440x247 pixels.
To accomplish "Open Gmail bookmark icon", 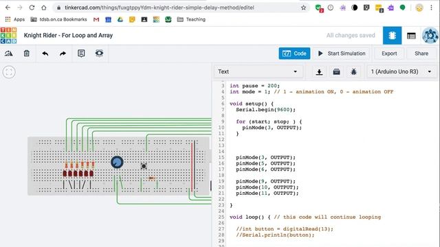I will click(x=96, y=19).
